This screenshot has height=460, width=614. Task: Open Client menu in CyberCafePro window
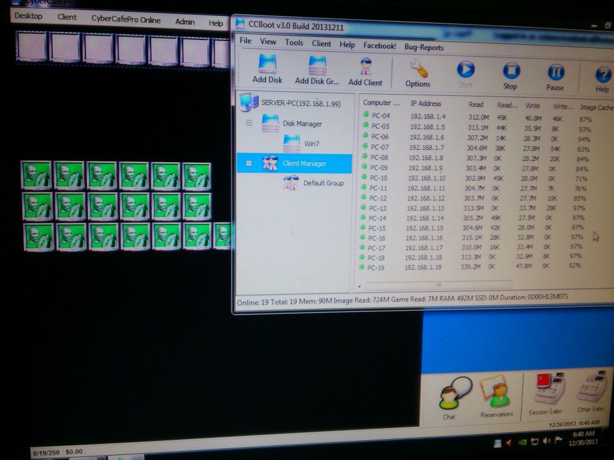(67, 17)
